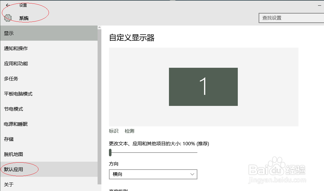Click the 检测 link
The height and width of the screenshot is (191, 324).
pos(129,131)
